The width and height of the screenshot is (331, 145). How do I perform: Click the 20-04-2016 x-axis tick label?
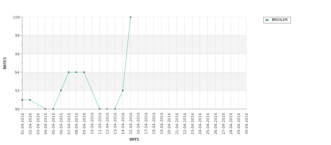click(x=169, y=123)
